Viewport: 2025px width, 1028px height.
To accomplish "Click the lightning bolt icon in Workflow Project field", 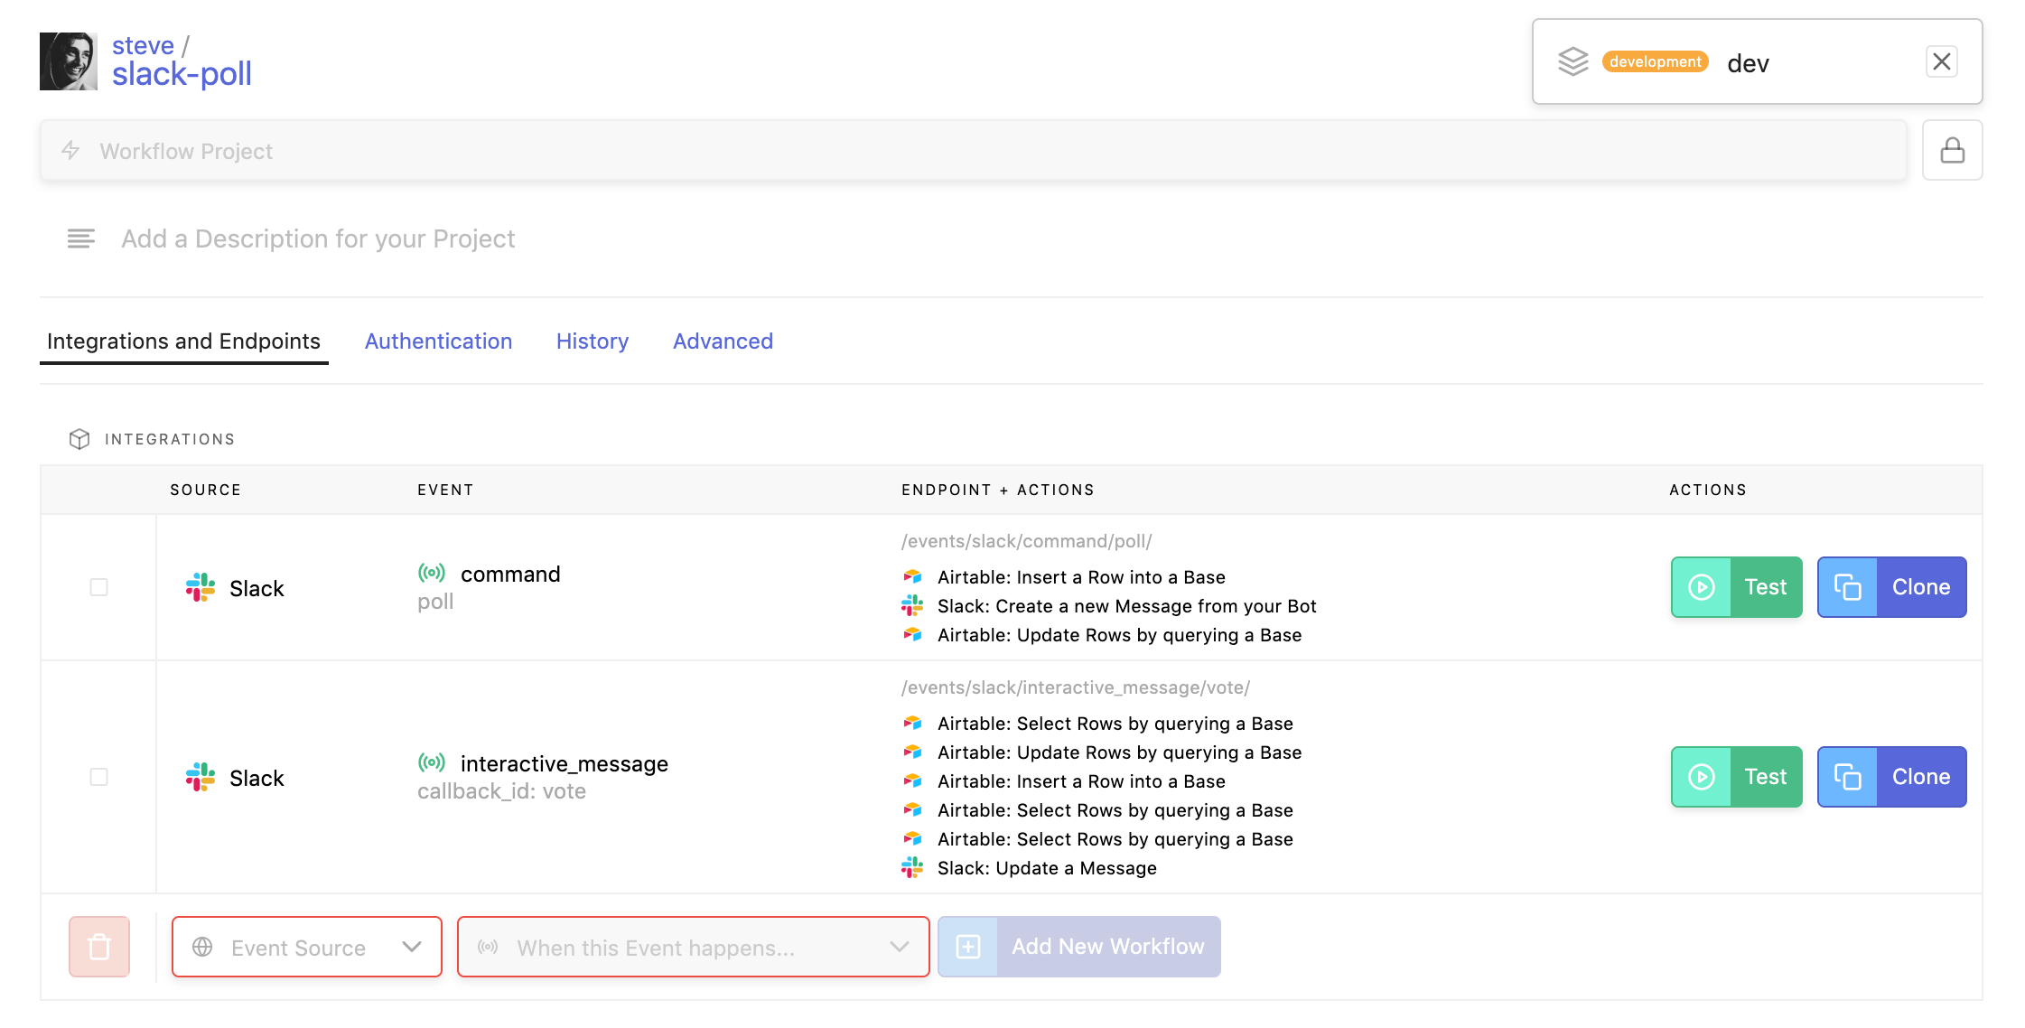I will (70, 151).
